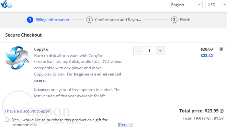This screenshot has height=128, width=227.
Task: Click the discounted price $22.42
Action: click(207, 56)
